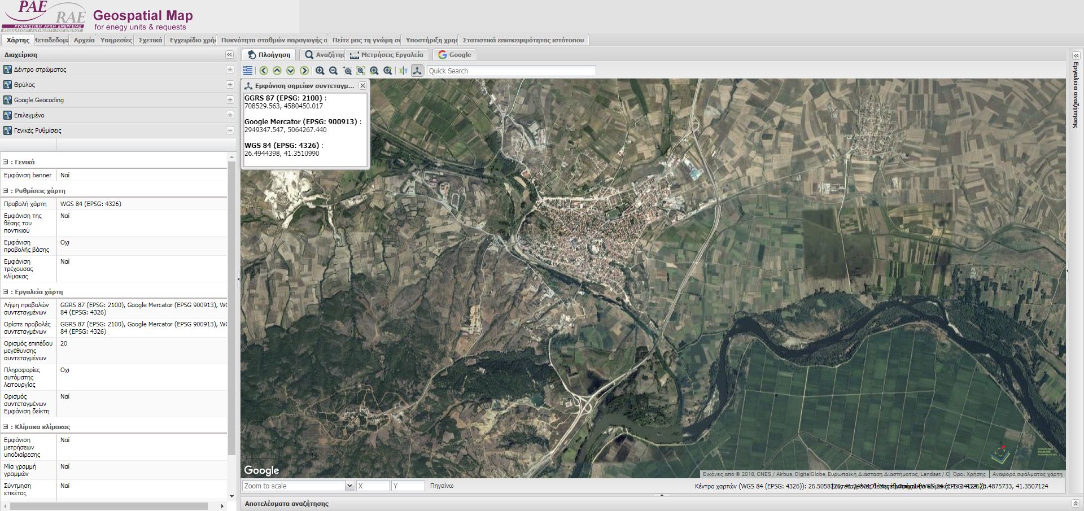Click the zoom out magnifier icon

(x=334, y=71)
